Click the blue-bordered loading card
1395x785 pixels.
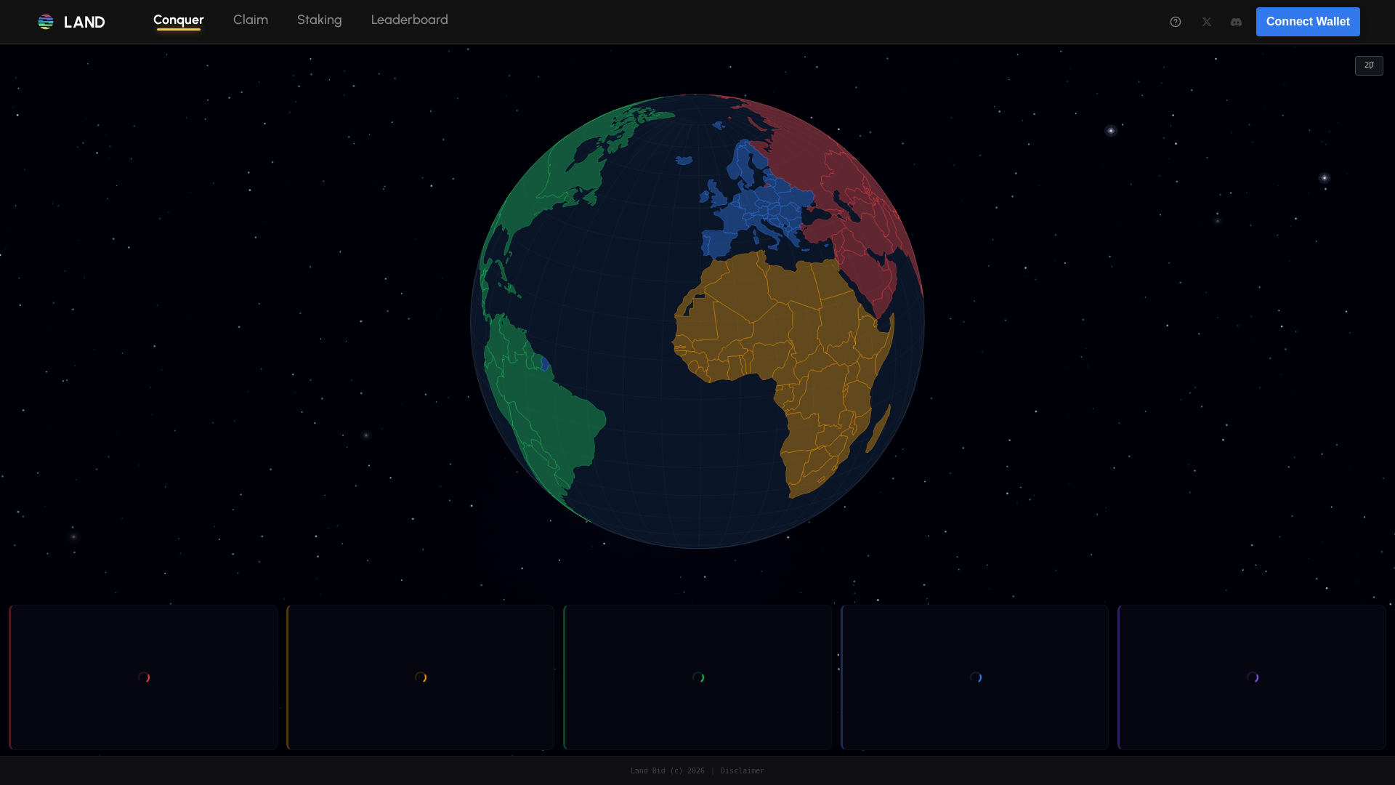(975, 677)
